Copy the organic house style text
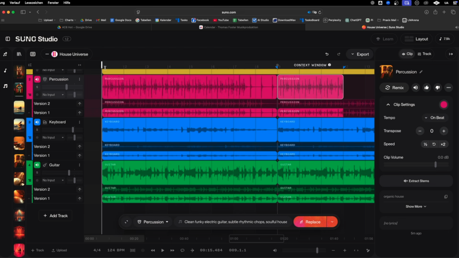The height and width of the screenshot is (258, 459). (x=446, y=197)
